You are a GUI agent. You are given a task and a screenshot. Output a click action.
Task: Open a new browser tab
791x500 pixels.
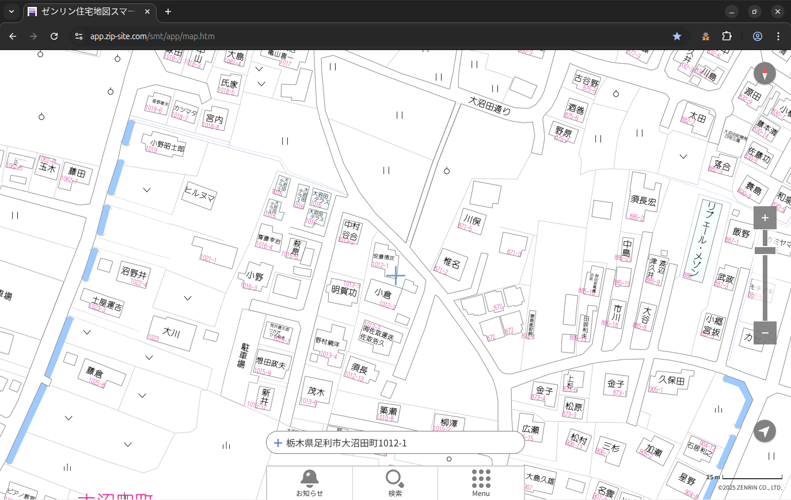pos(168,12)
